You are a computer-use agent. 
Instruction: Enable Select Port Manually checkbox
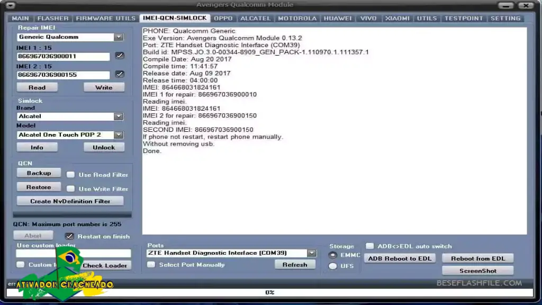click(x=151, y=265)
